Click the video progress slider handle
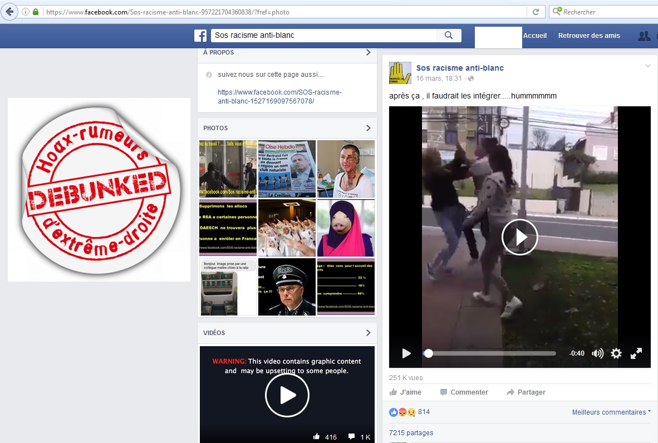 [x=428, y=353]
